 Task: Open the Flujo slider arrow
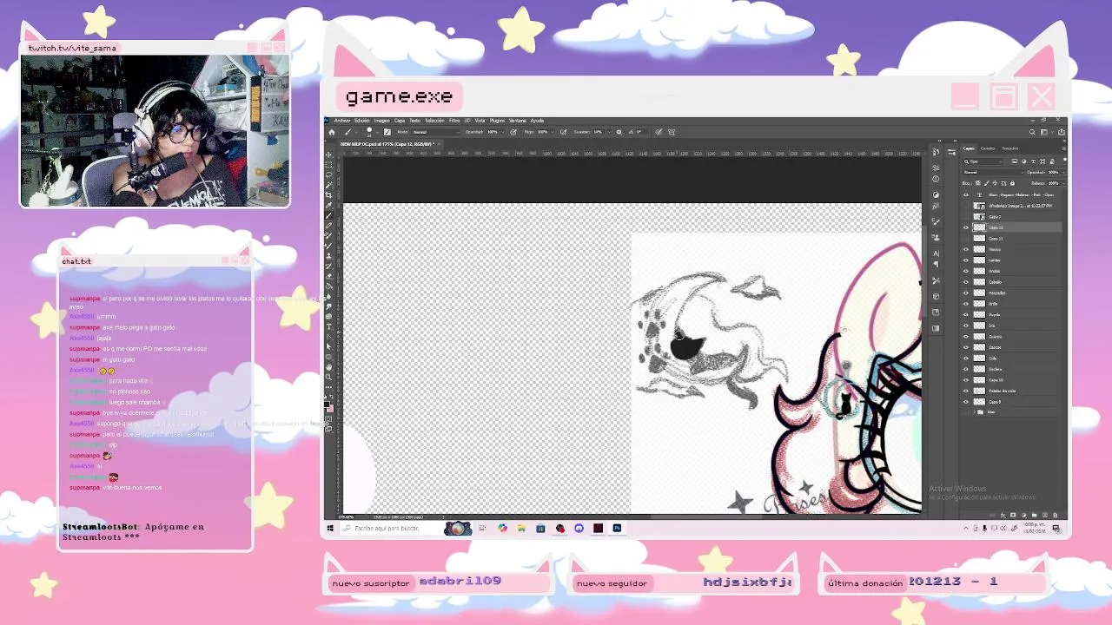pos(553,132)
